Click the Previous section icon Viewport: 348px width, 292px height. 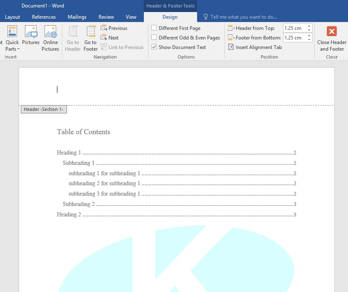click(x=104, y=28)
